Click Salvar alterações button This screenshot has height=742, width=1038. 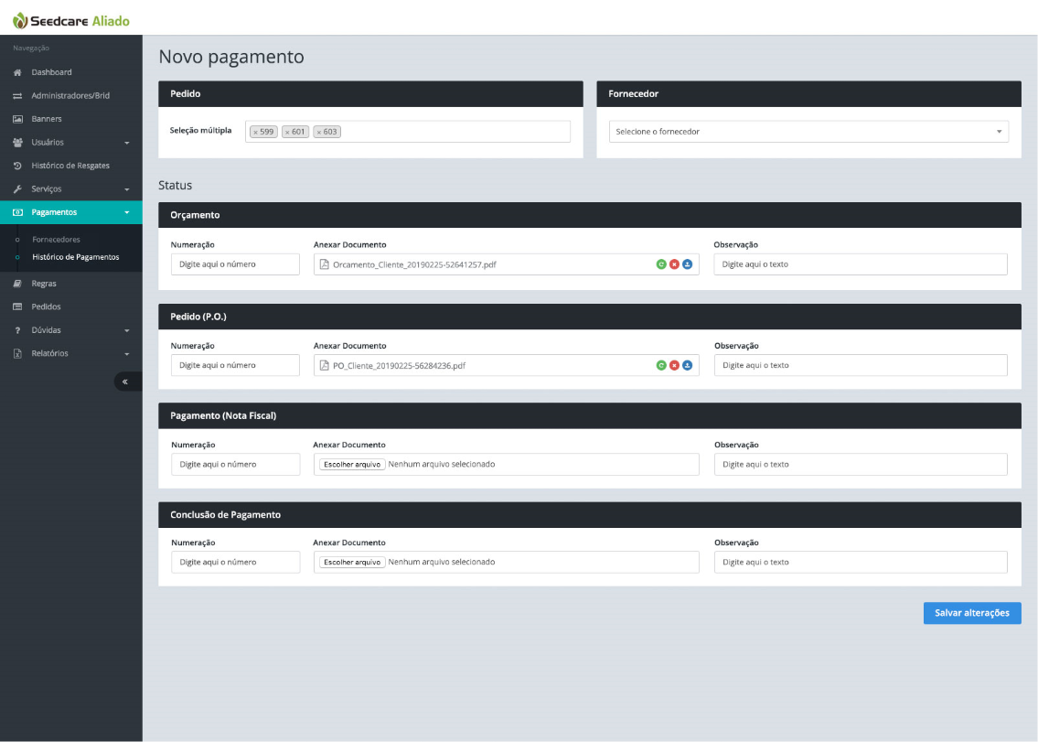[971, 613]
